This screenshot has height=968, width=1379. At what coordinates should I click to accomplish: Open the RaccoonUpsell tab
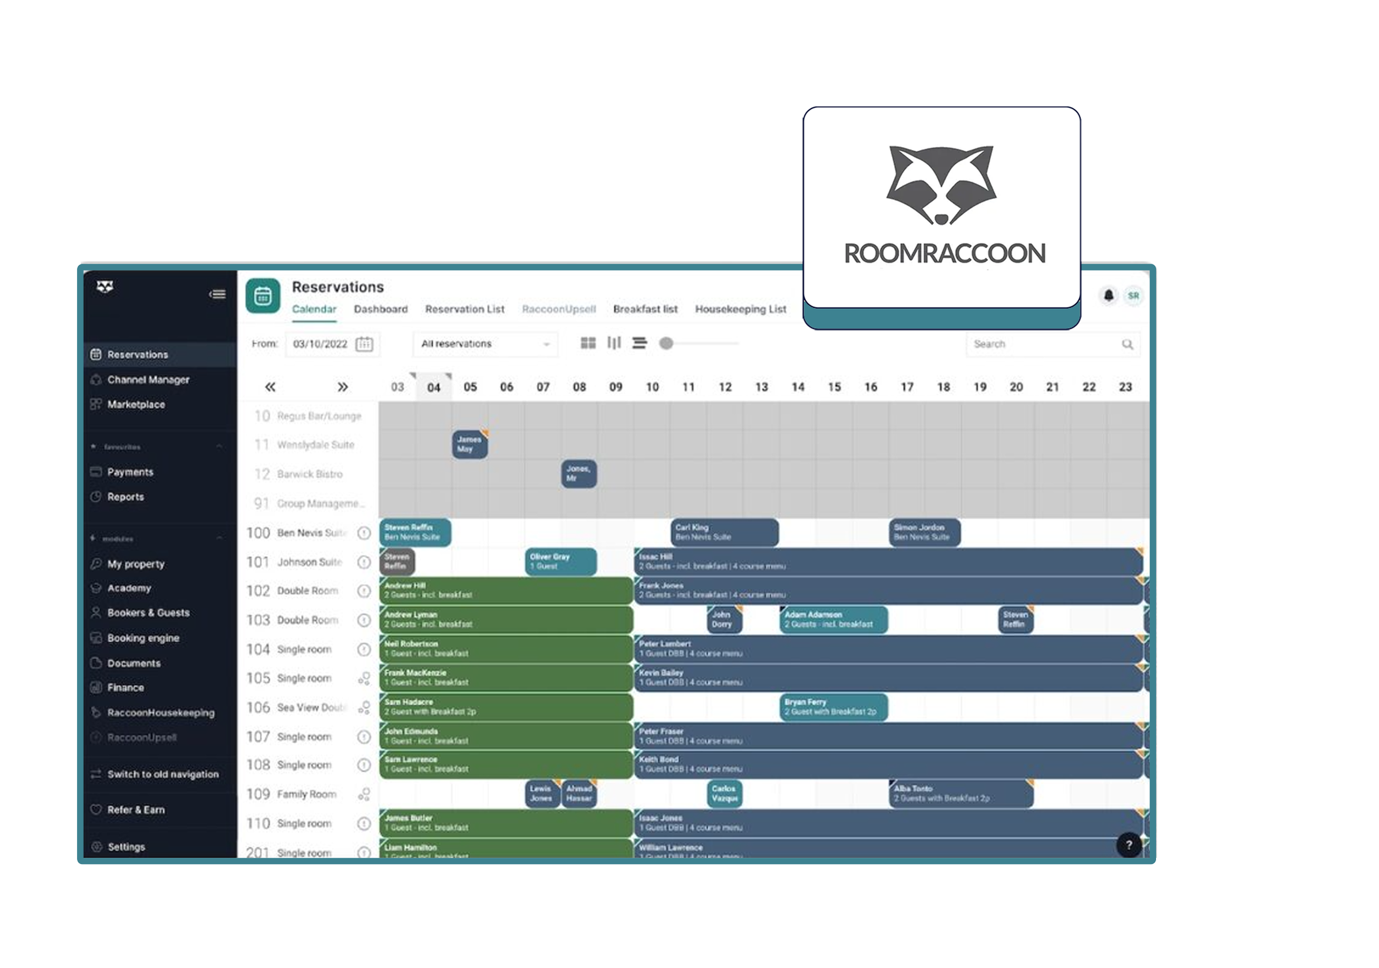pyautogui.click(x=559, y=309)
